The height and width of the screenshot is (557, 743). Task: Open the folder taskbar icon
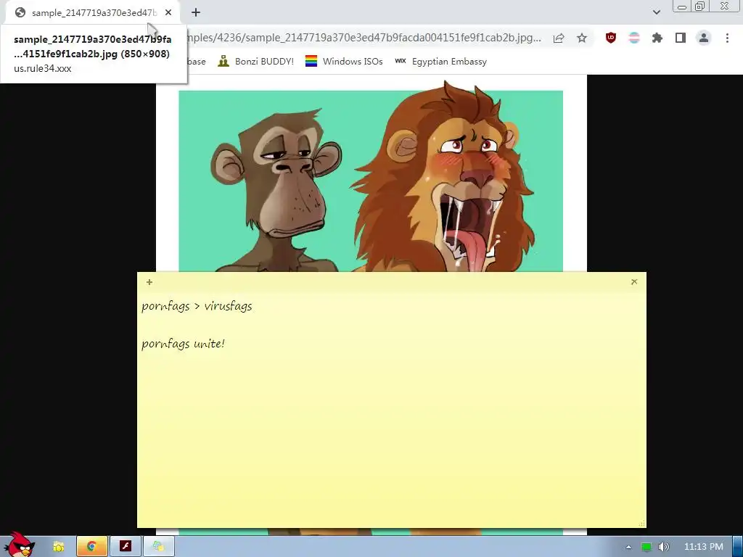click(x=58, y=547)
